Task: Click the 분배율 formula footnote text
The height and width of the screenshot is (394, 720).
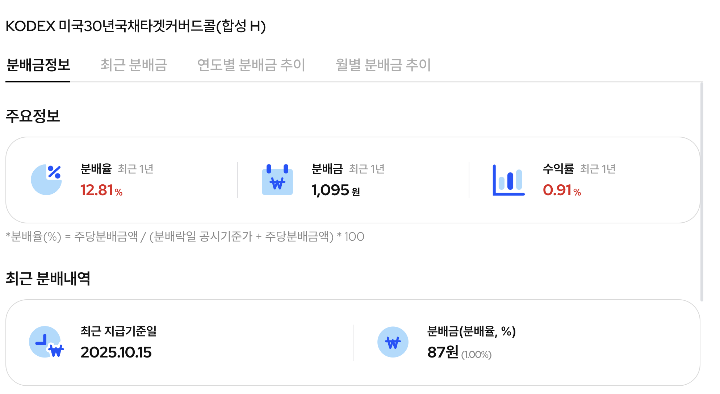Action: [185, 237]
